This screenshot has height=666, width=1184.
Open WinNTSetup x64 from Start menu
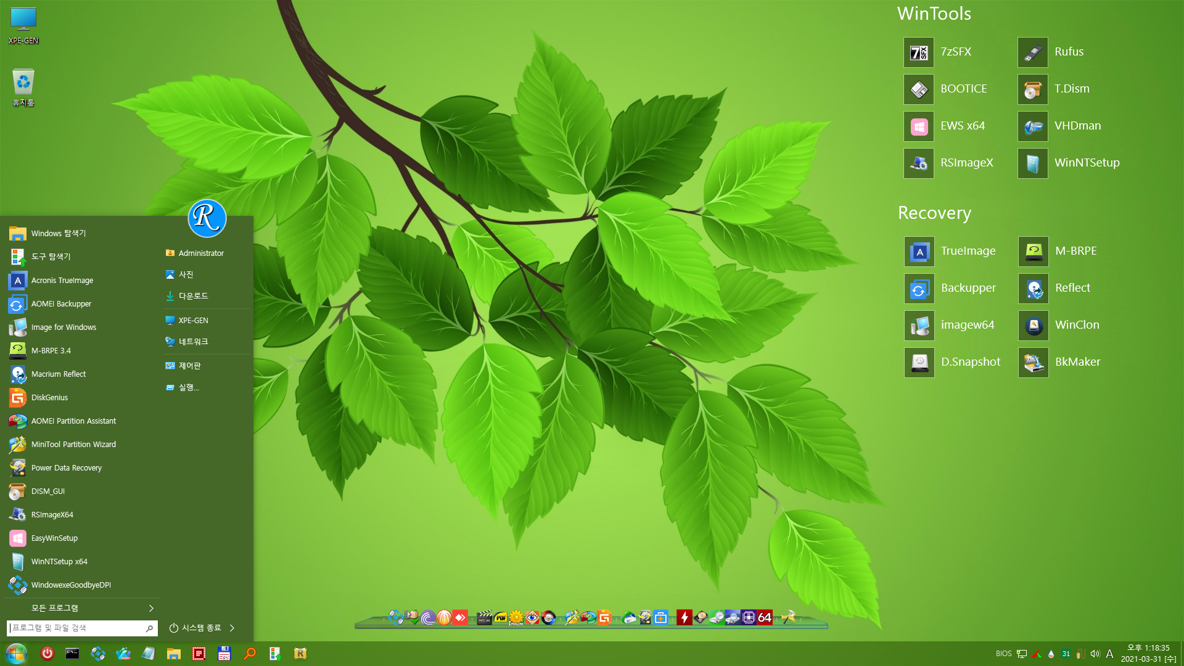(x=83, y=562)
